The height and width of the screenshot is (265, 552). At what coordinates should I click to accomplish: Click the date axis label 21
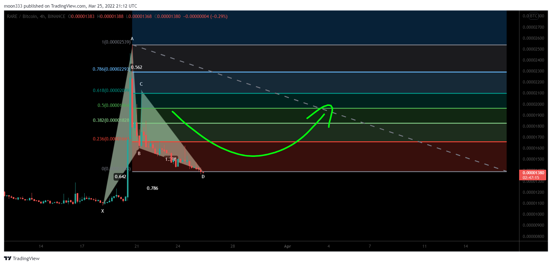coord(137,246)
